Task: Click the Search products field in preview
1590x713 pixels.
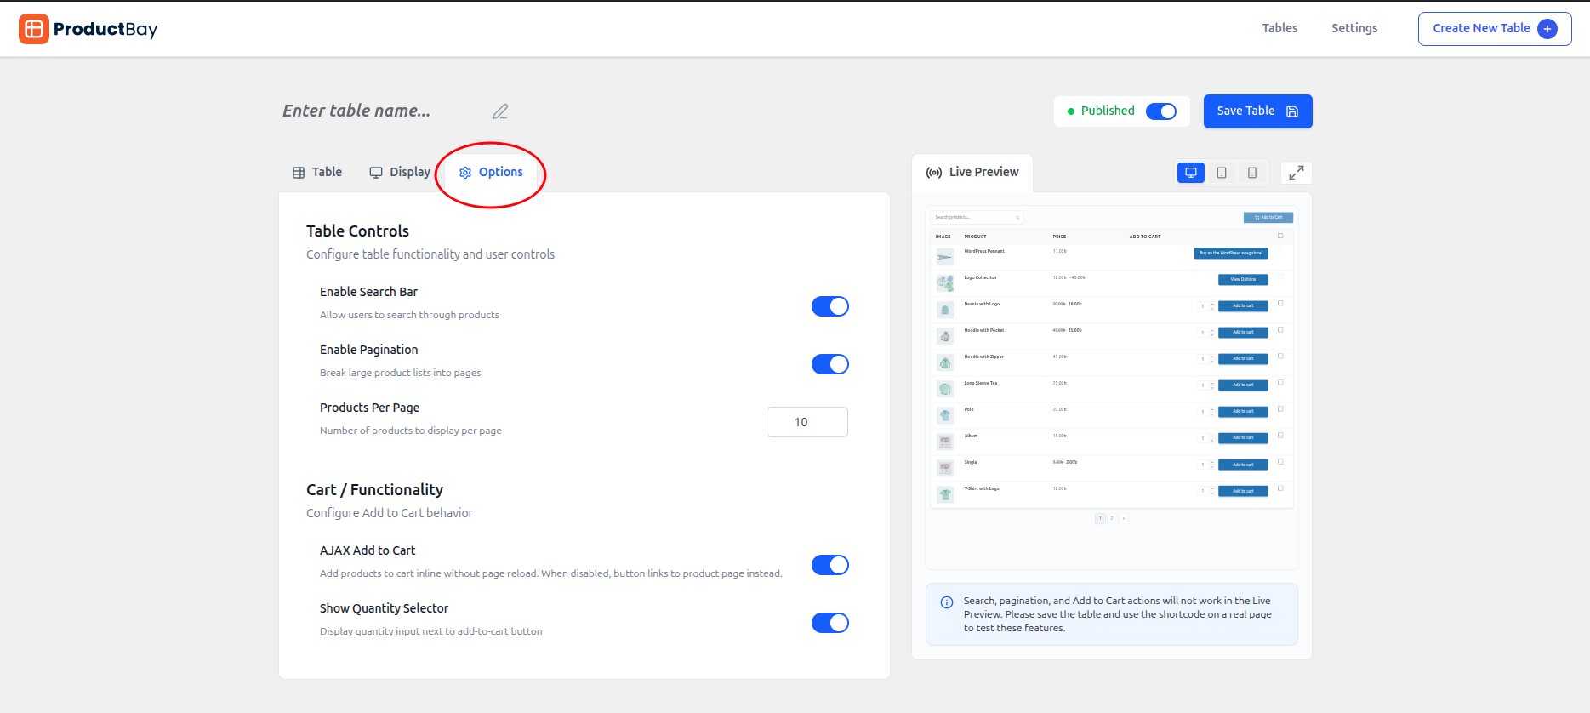Action: (x=977, y=218)
